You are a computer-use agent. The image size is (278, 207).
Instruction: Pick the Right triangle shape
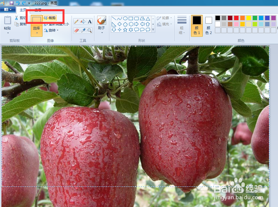[114, 24]
